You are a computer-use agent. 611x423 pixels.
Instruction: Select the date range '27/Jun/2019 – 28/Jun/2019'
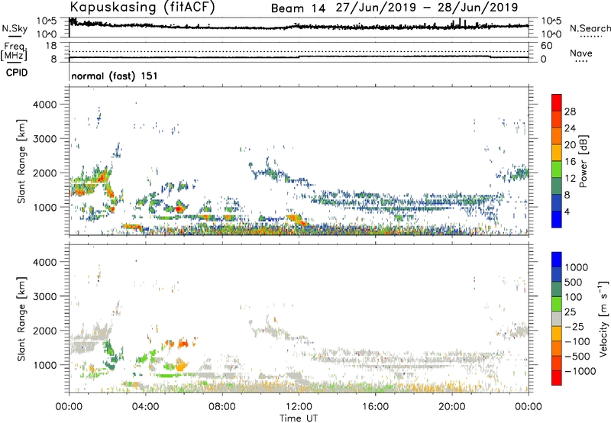click(x=427, y=8)
